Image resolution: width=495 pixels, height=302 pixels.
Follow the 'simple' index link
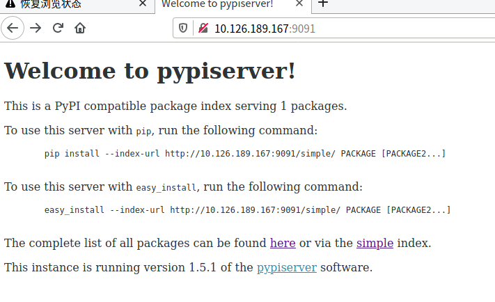pyautogui.click(x=375, y=243)
